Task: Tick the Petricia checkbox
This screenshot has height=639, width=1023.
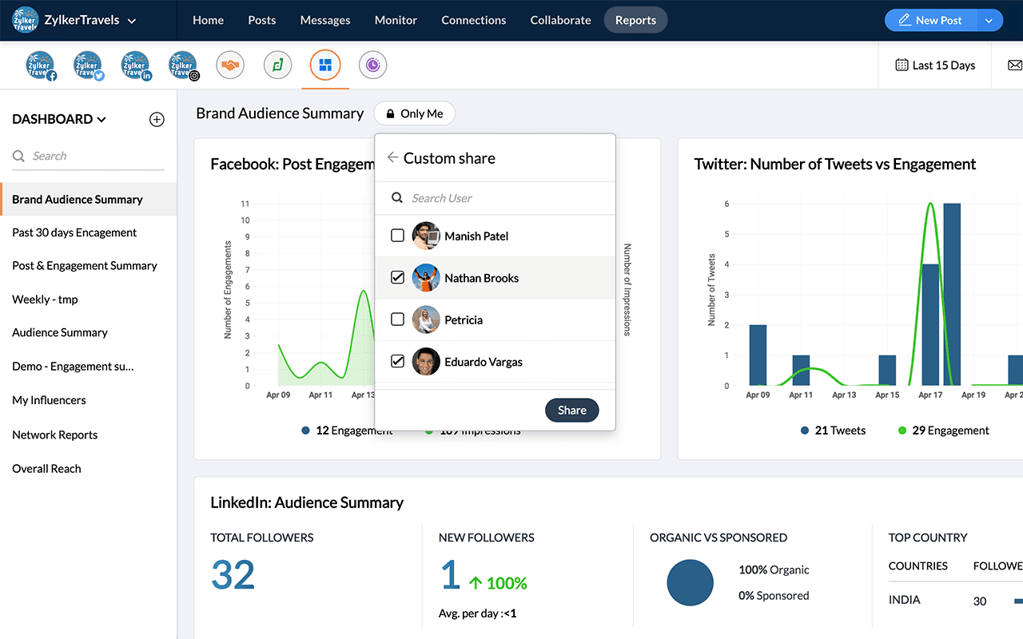Action: (x=397, y=319)
